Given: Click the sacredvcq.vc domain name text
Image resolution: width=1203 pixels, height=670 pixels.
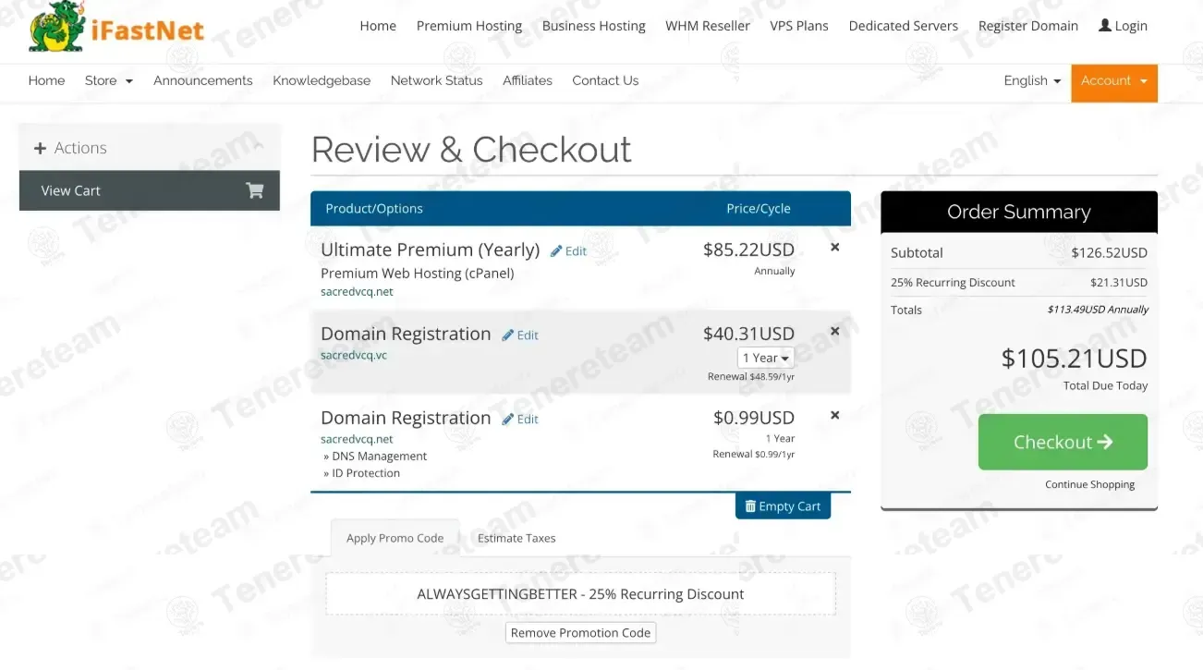Looking at the screenshot, I should 354,355.
